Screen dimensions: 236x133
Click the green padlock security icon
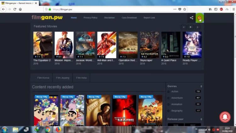(x=50, y=9)
